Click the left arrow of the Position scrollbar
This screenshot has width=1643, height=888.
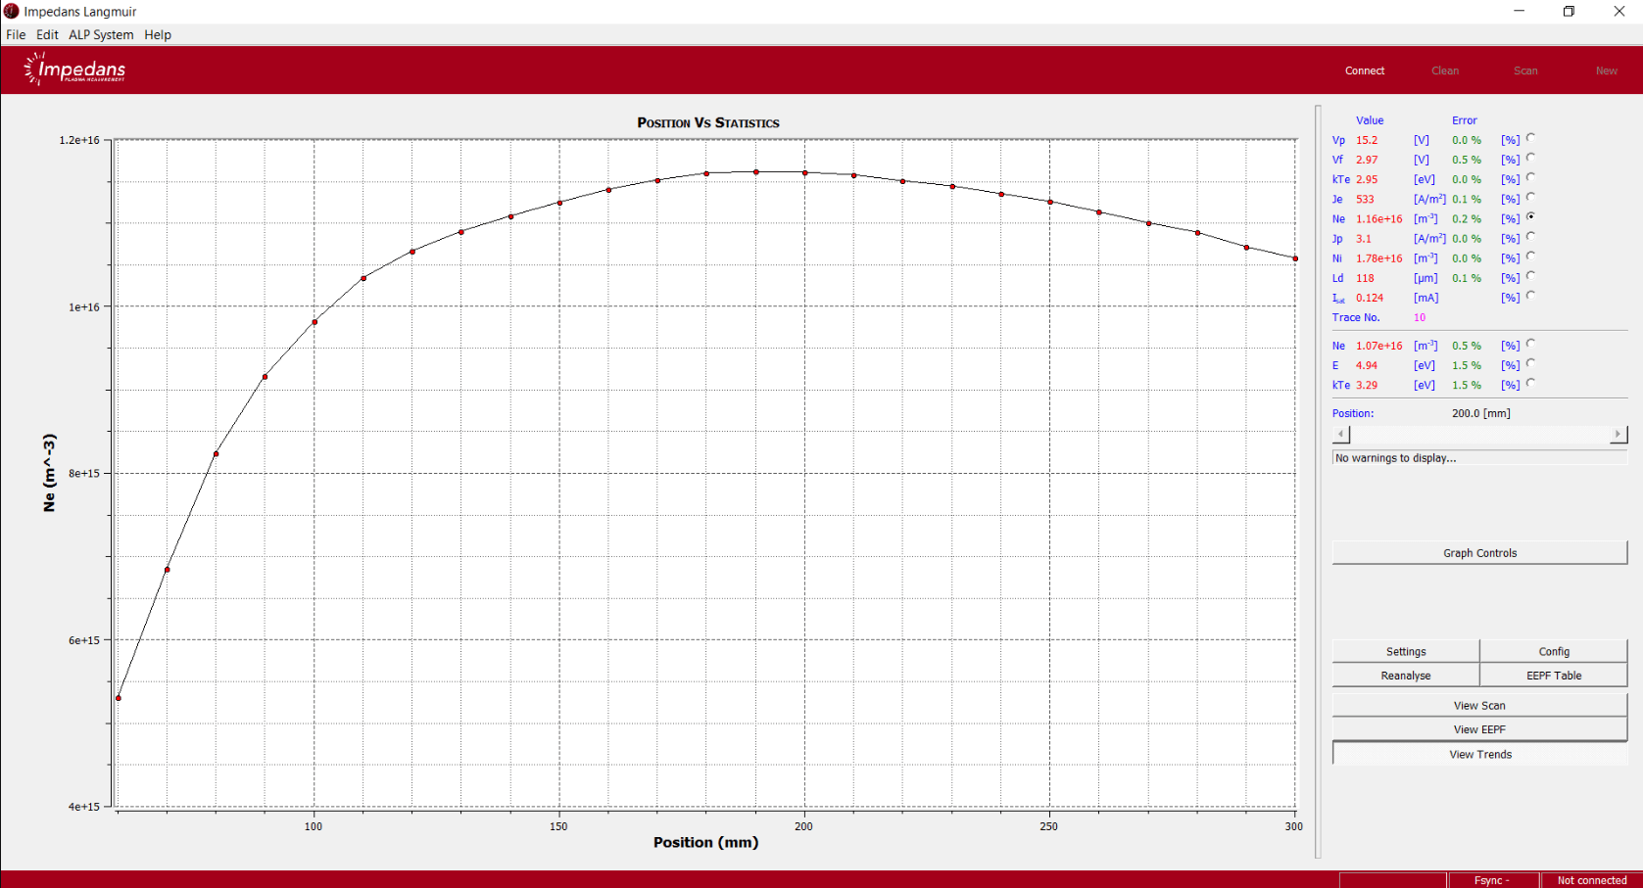pos(1341,434)
